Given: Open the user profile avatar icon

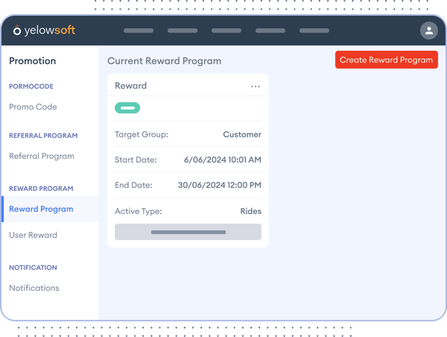Looking at the screenshot, I should coord(428,31).
